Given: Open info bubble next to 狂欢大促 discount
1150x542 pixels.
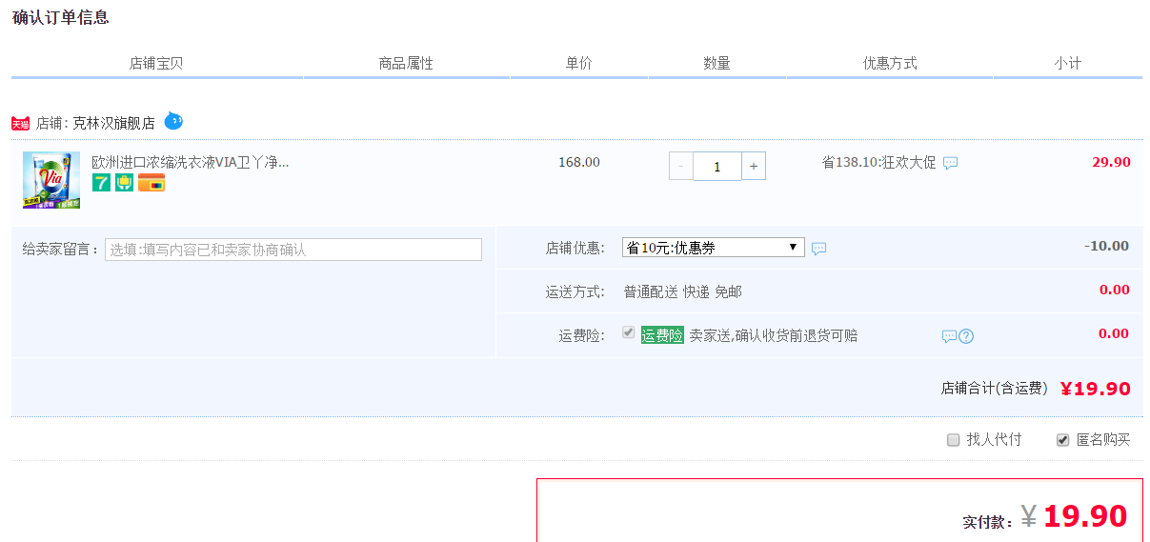Looking at the screenshot, I should tap(950, 163).
